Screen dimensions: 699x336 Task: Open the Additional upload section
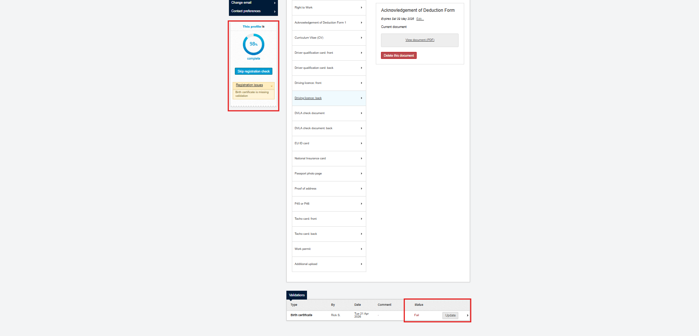click(328, 264)
